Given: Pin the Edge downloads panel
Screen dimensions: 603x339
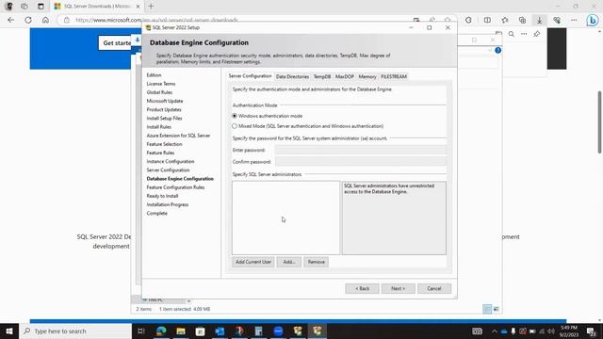Looking at the screenshot, I should (537, 34).
